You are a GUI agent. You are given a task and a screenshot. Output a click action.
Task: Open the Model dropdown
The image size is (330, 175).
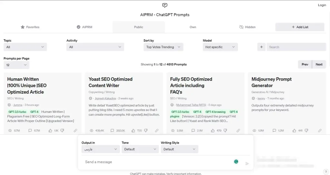coord(220,47)
